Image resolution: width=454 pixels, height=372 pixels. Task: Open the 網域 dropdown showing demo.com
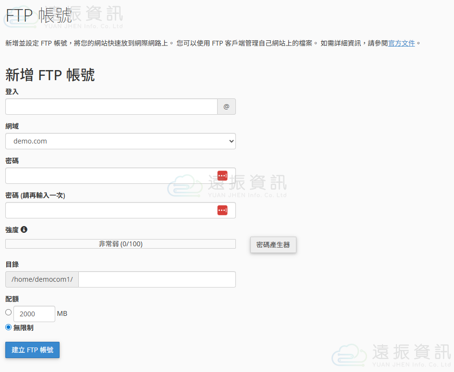[120, 141]
